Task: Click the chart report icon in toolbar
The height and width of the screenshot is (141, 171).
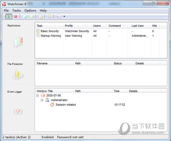Action: click(x=58, y=17)
